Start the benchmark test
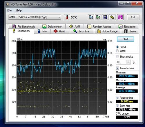Screen dimensions: 145x127 pyautogui.click(x=125, y=39)
